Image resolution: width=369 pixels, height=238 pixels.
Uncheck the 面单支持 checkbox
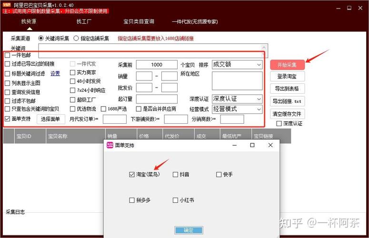click(x=8, y=119)
